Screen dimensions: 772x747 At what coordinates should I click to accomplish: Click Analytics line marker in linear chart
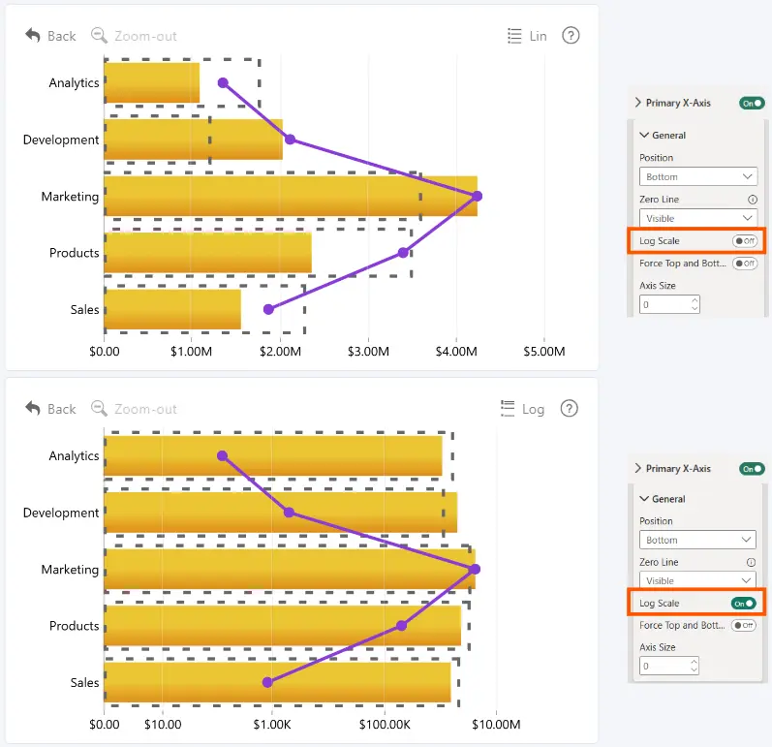click(x=223, y=82)
